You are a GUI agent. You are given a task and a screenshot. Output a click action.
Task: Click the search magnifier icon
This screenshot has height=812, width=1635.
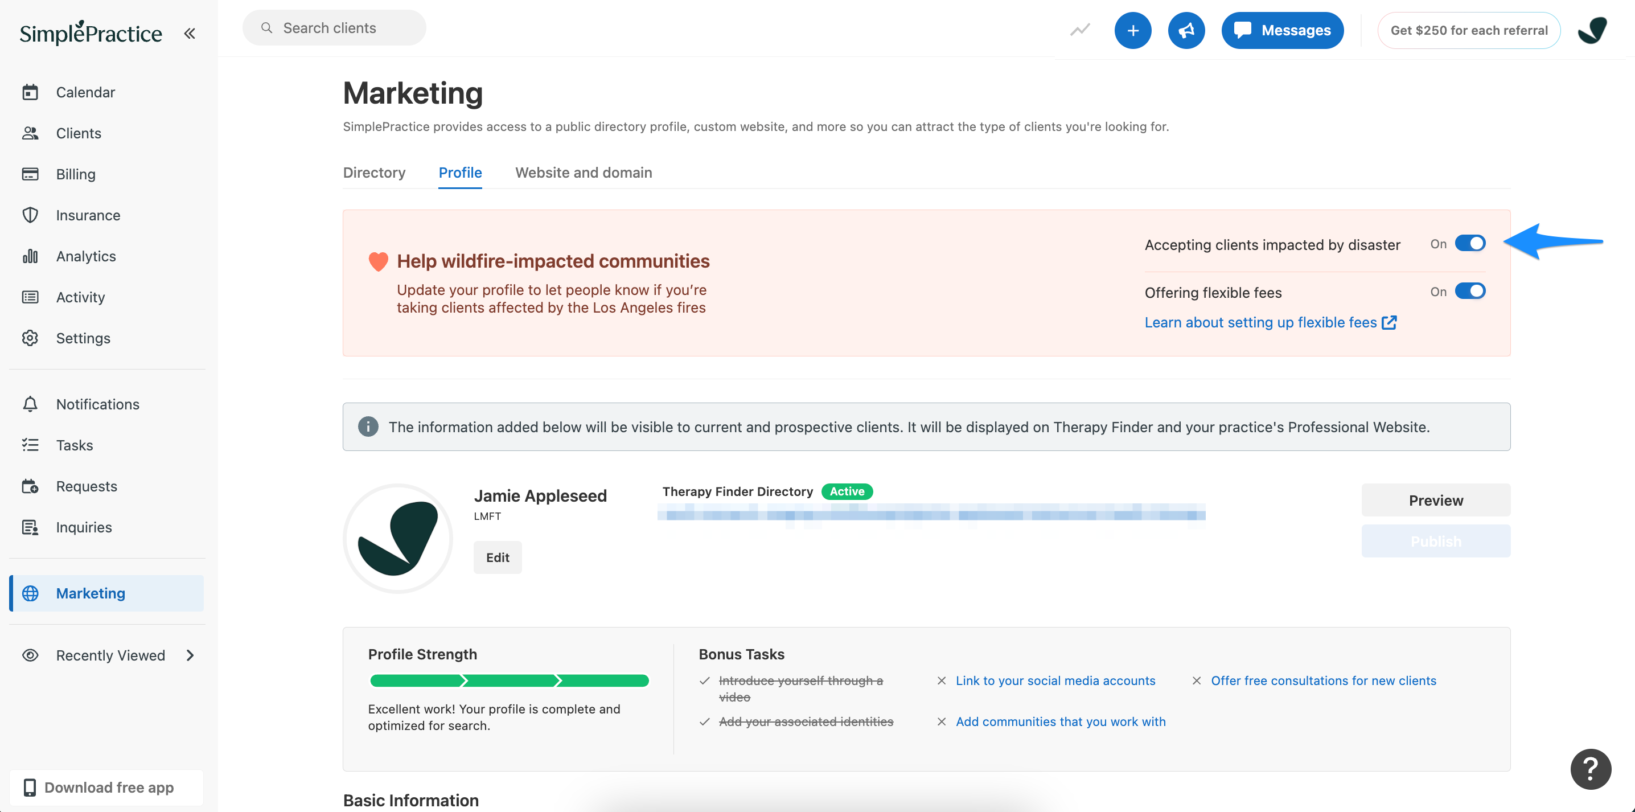pos(267,28)
